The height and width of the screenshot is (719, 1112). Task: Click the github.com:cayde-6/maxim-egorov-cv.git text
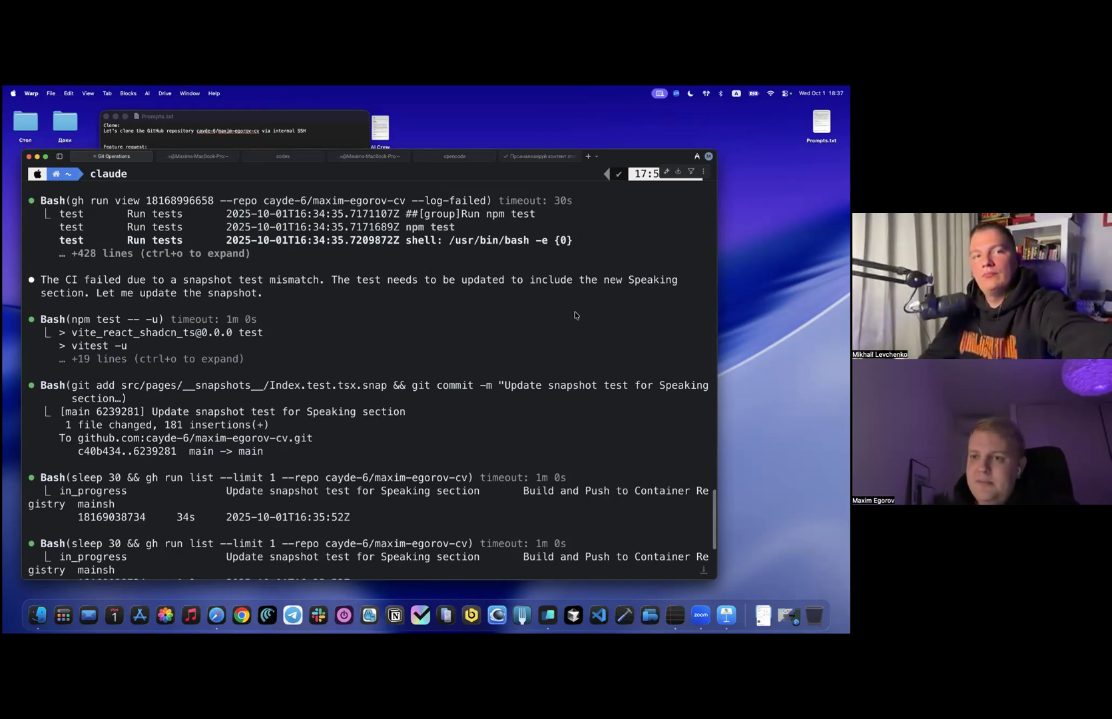(x=195, y=438)
